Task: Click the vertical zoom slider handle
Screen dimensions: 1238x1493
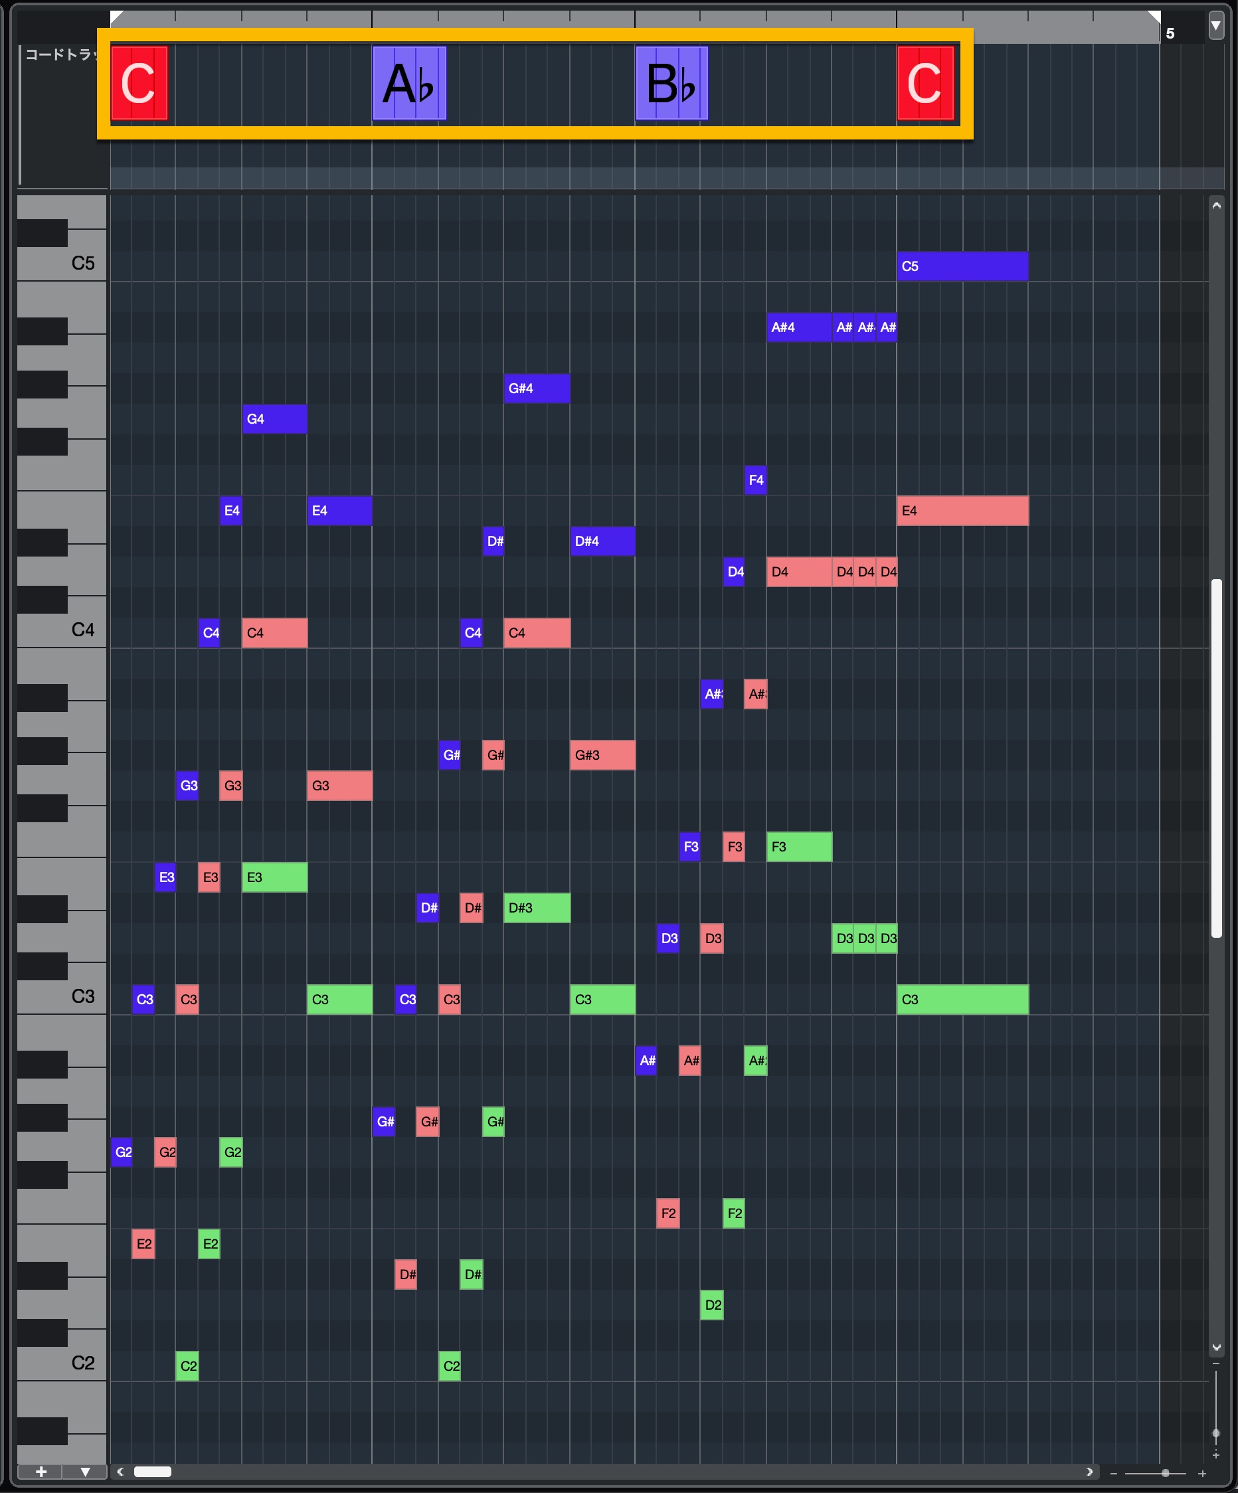Action: point(1216,1433)
